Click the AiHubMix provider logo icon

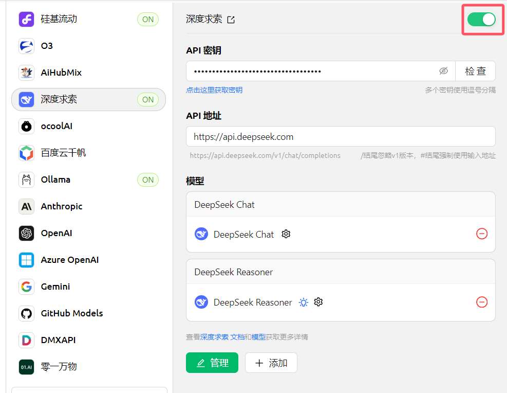pyautogui.click(x=26, y=73)
